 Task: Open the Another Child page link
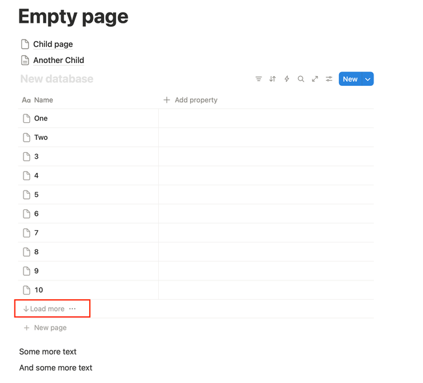click(59, 60)
